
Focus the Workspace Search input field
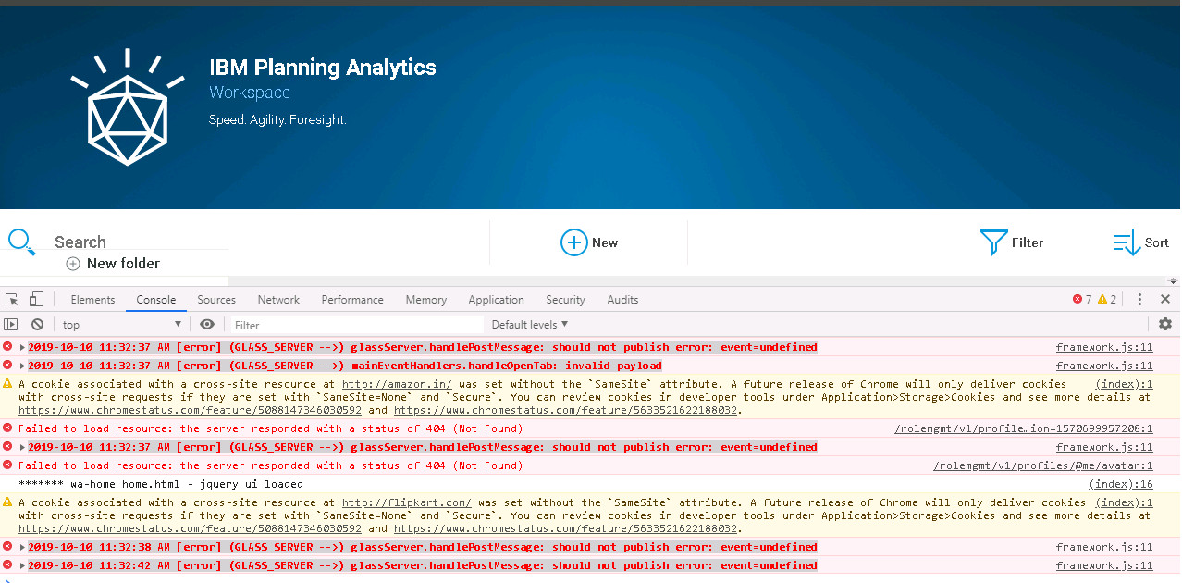click(139, 242)
